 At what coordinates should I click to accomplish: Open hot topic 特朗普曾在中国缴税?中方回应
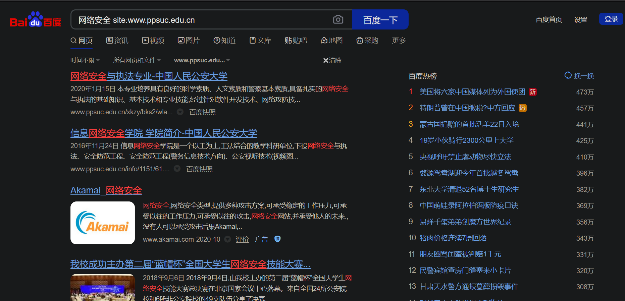[467, 108]
